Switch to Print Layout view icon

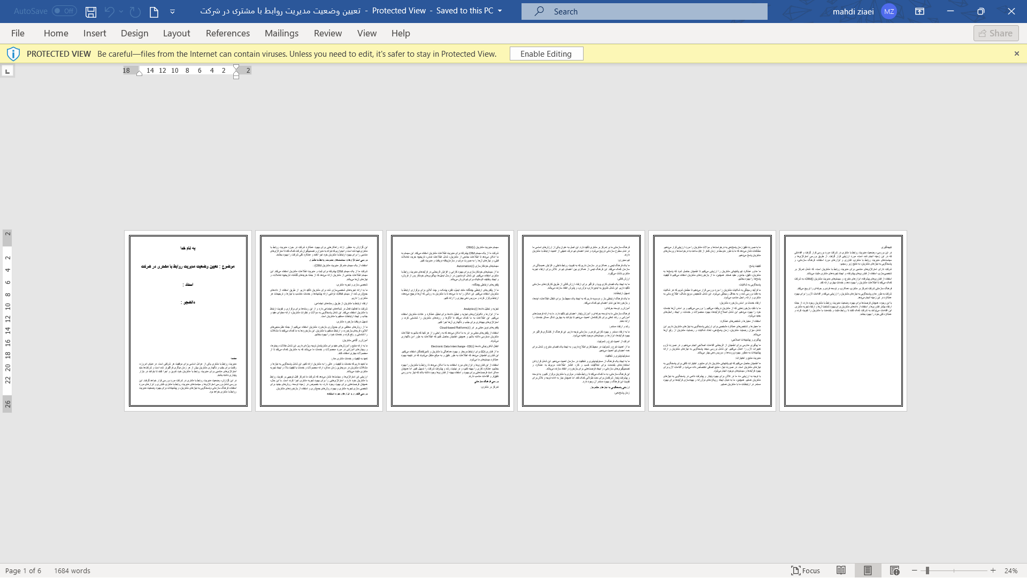(868, 571)
